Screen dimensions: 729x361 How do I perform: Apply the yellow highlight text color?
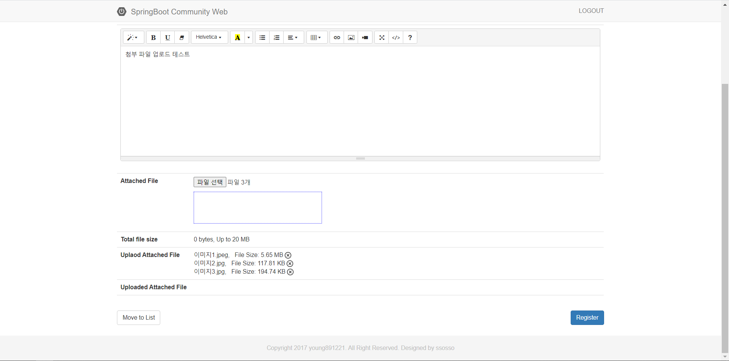pos(238,38)
